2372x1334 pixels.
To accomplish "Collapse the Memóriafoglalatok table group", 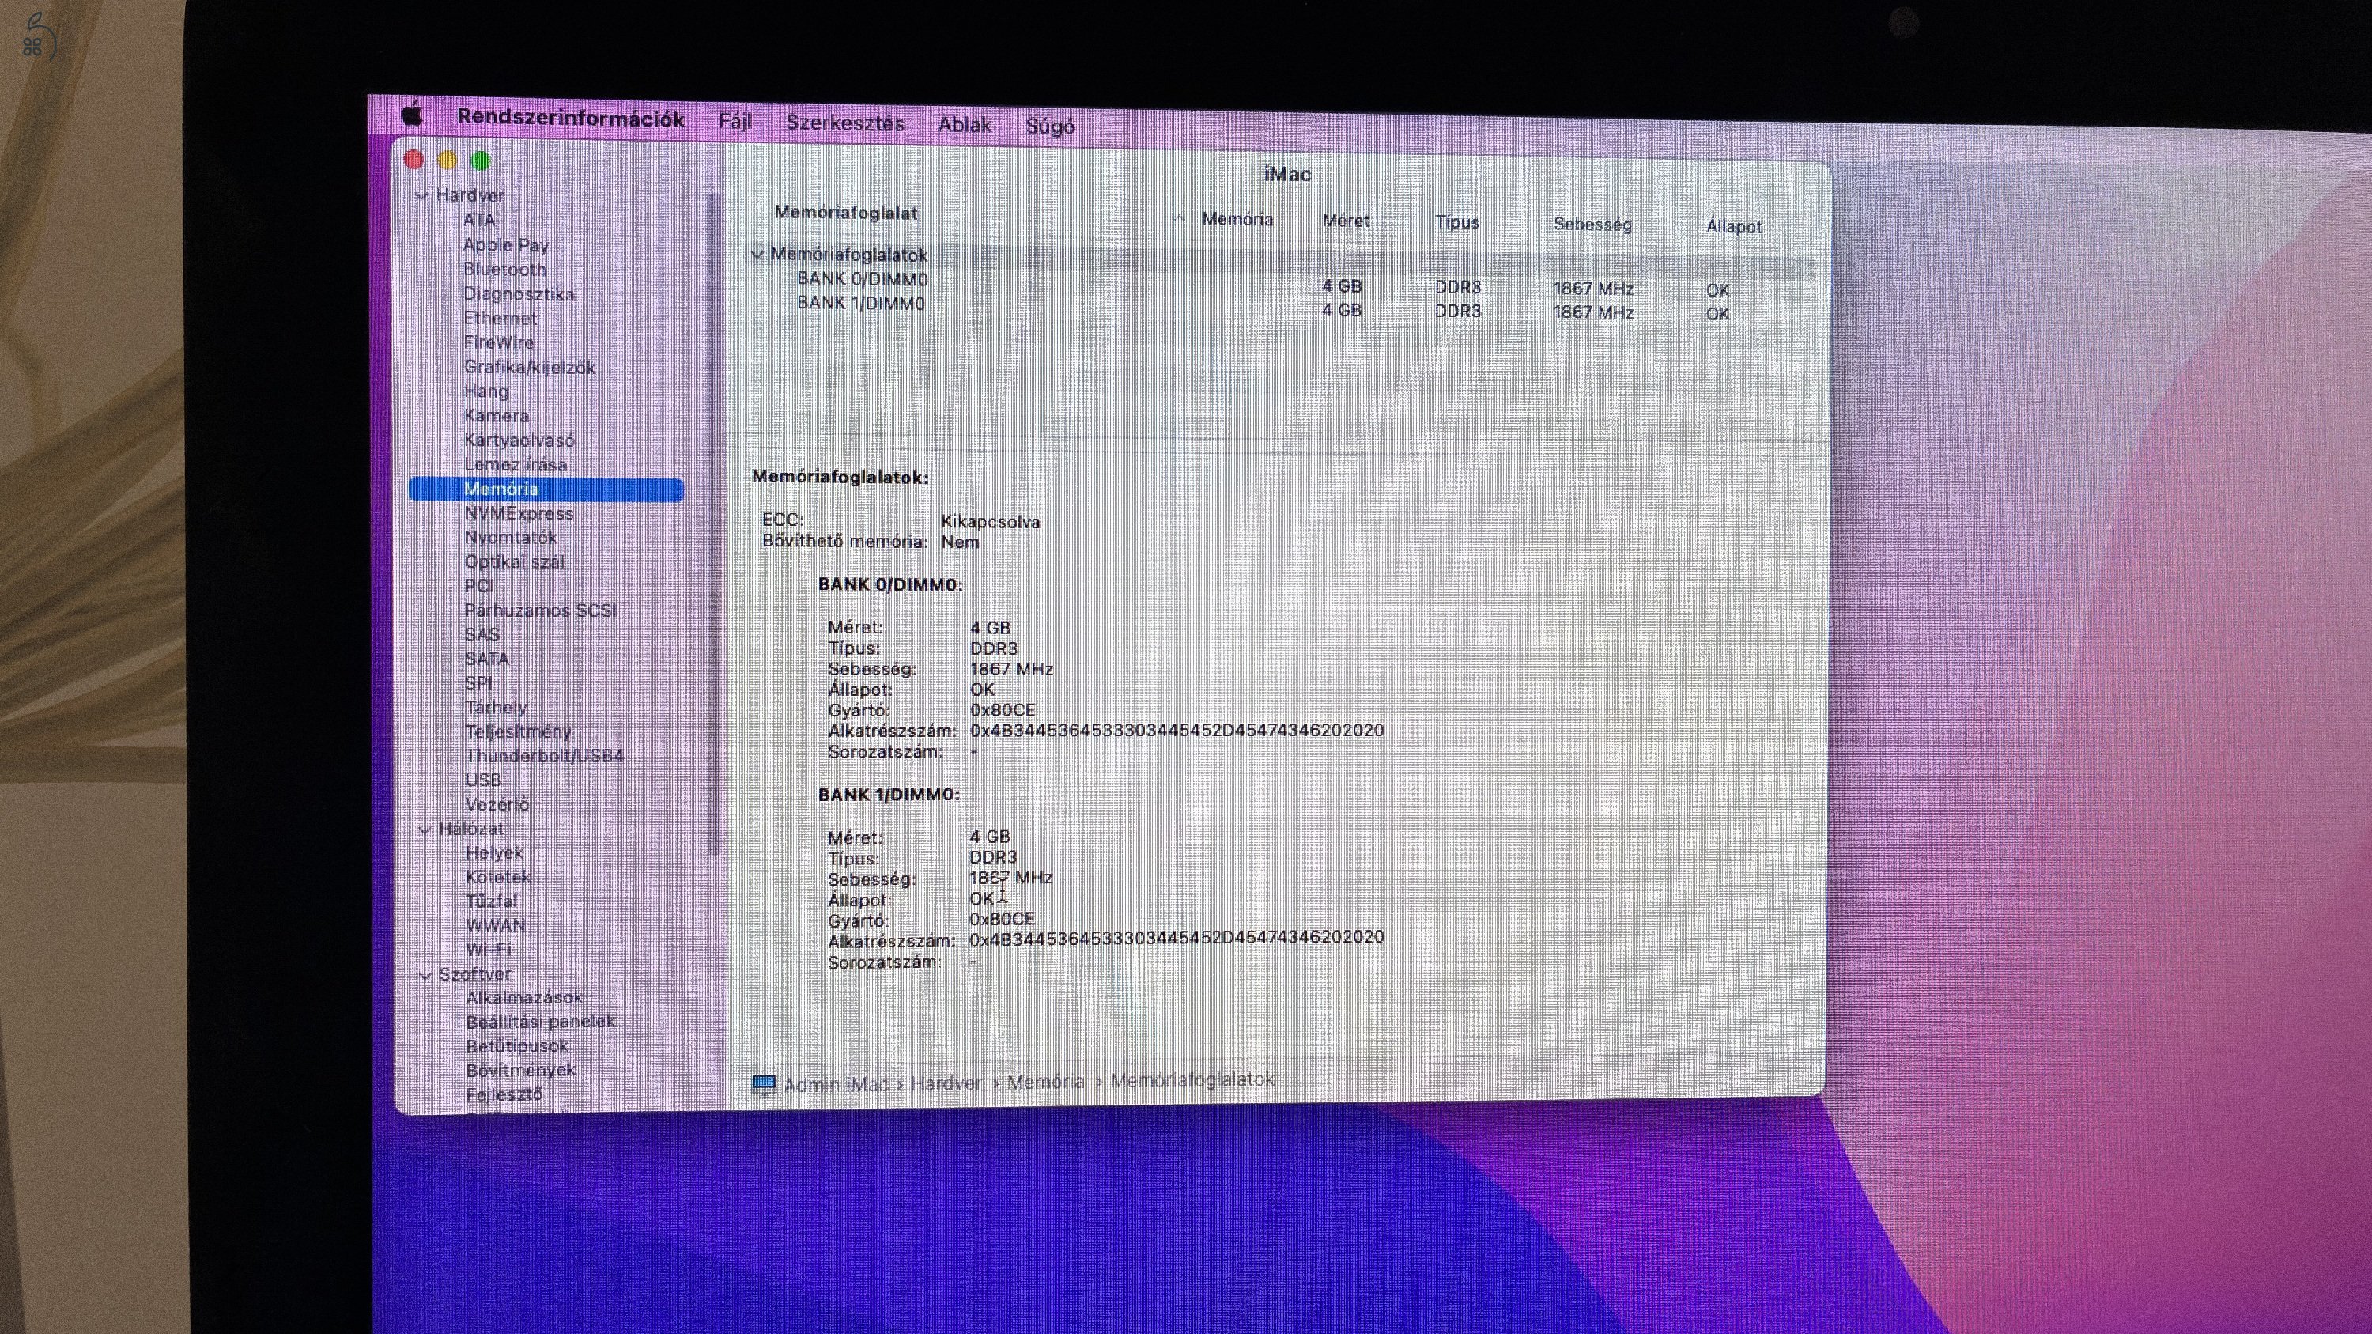I will 757,254.
